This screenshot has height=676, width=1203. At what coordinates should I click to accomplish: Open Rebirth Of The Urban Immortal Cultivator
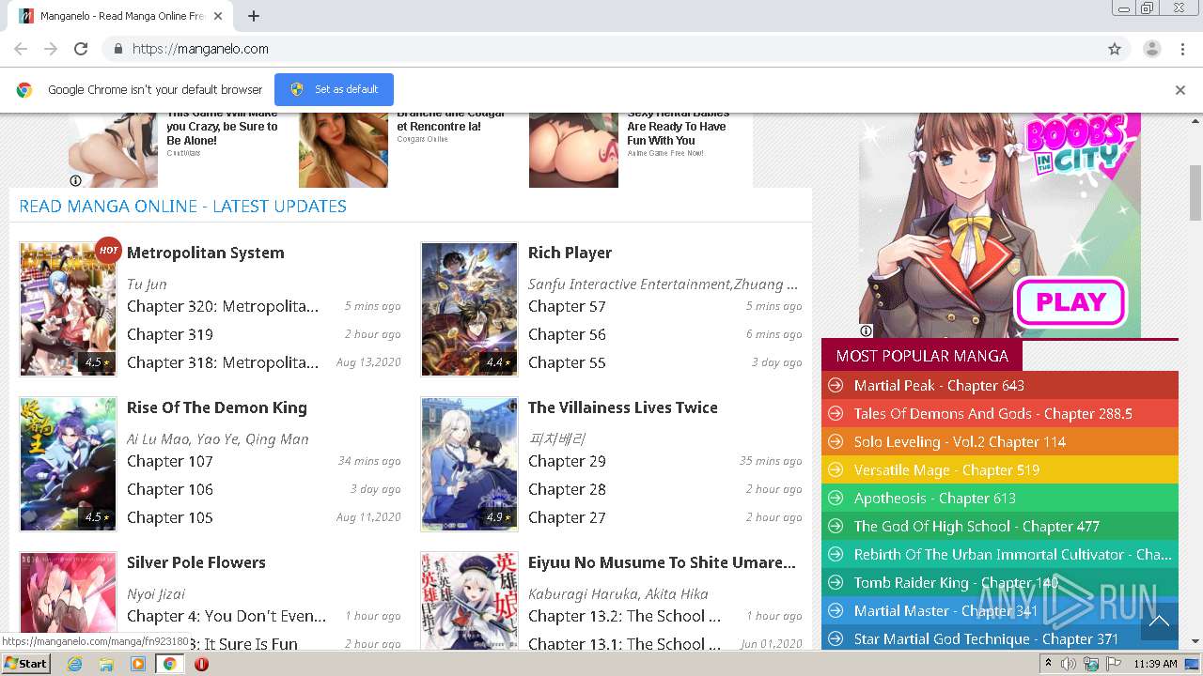pyautogui.click(x=1012, y=555)
